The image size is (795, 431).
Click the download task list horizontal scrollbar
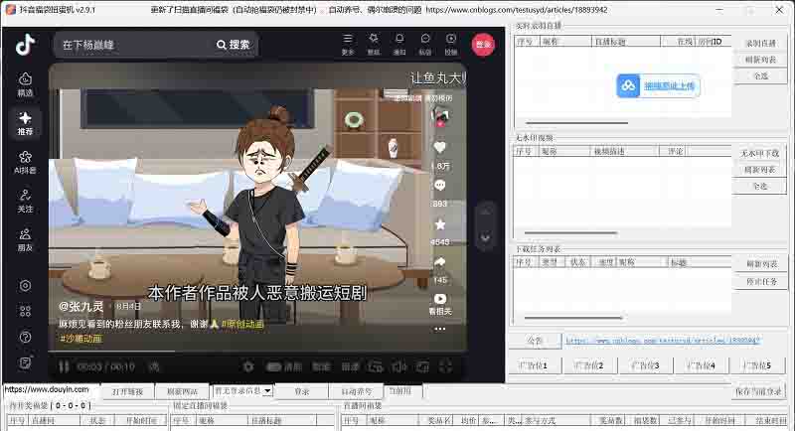coord(573,318)
